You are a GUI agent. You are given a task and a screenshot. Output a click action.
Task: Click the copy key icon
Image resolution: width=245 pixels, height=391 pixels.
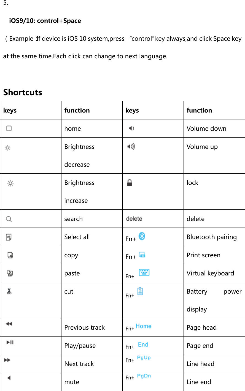[x=10, y=255]
